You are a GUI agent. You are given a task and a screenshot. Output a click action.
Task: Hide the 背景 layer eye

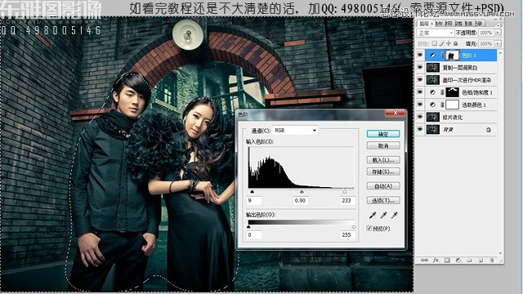pyautogui.click(x=420, y=129)
